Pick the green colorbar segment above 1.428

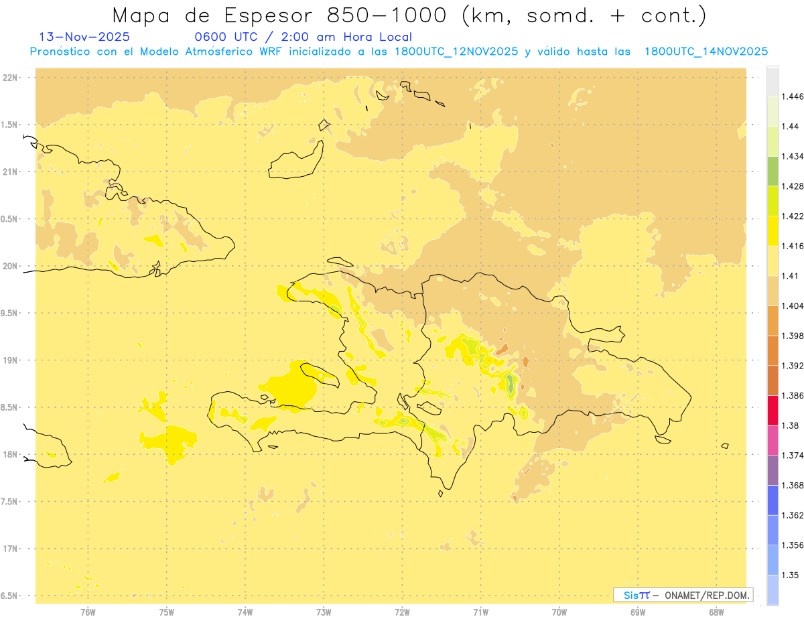coord(773,171)
